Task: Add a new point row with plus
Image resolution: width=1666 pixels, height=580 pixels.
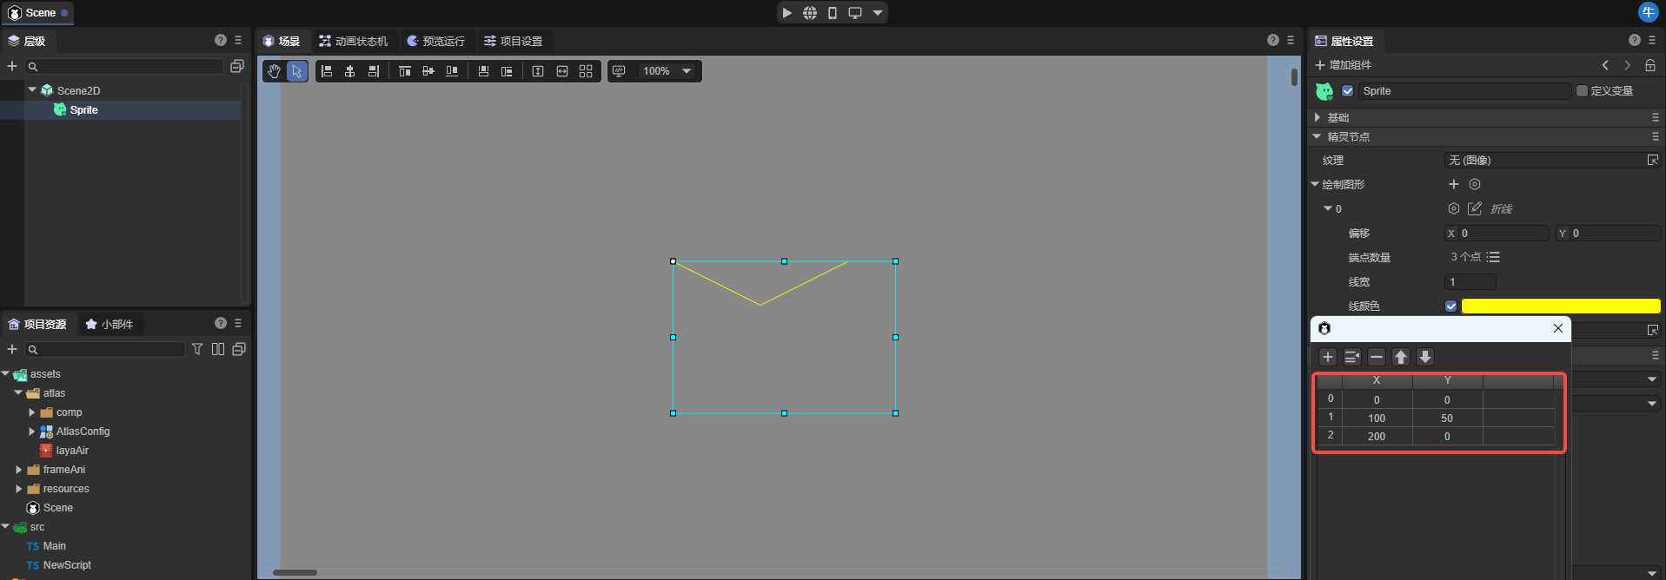Action: (1328, 357)
